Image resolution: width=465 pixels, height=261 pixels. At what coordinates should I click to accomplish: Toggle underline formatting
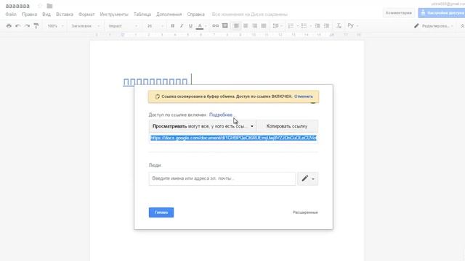tap(190, 26)
